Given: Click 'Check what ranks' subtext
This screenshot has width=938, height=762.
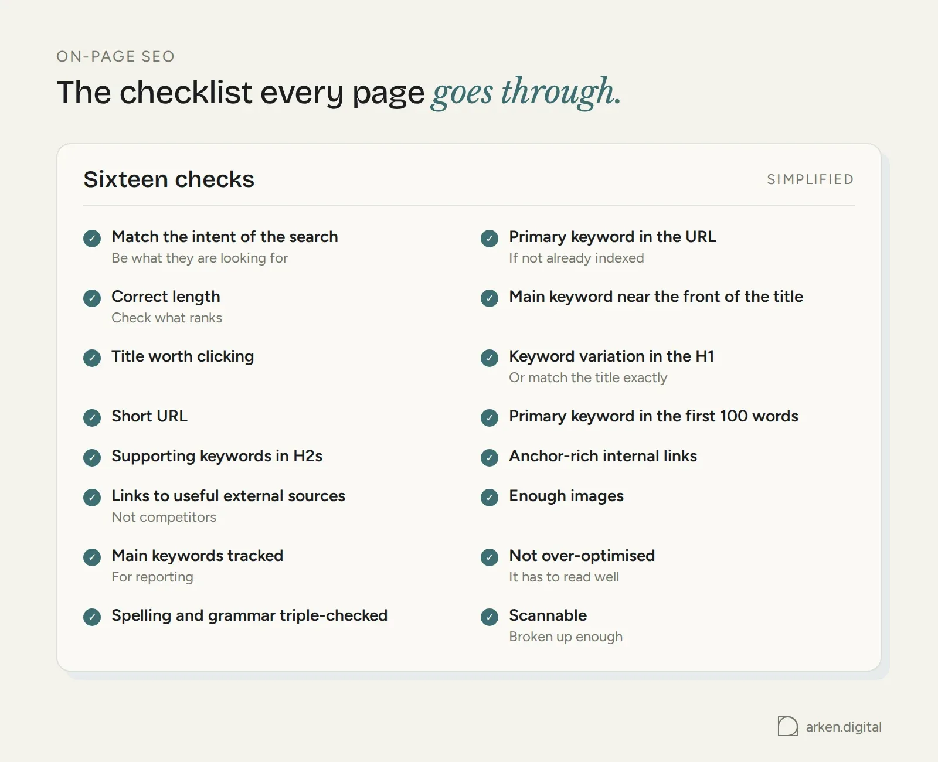Looking at the screenshot, I should [167, 318].
